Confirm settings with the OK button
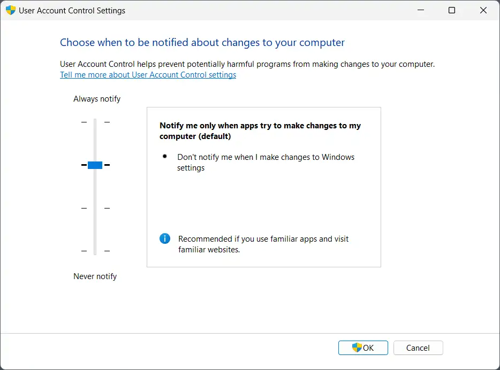The image size is (500, 370). coord(363,348)
